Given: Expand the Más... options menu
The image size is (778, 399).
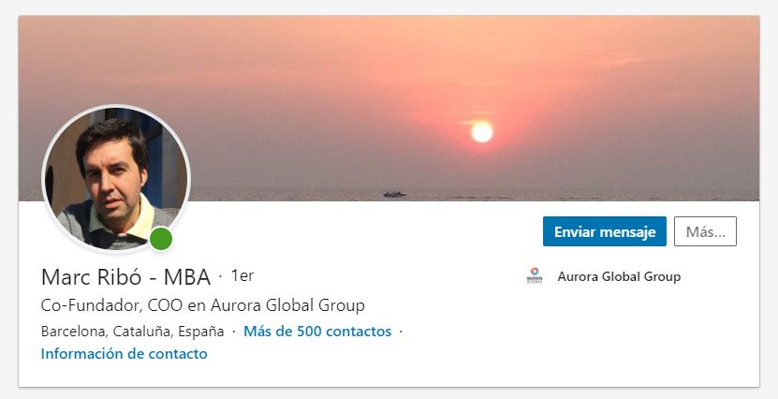Looking at the screenshot, I should point(705,231).
